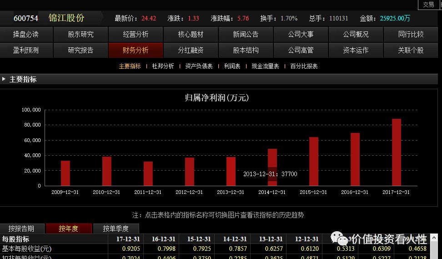Click the 14-12-31 column header
The width and height of the screenshot is (442, 259).
click(x=235, y=239)
